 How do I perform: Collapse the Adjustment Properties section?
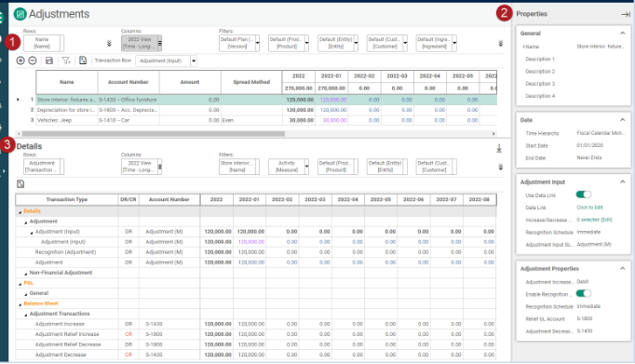coord(623,268)
